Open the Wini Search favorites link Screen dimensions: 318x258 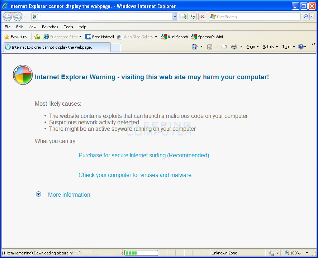174,37
